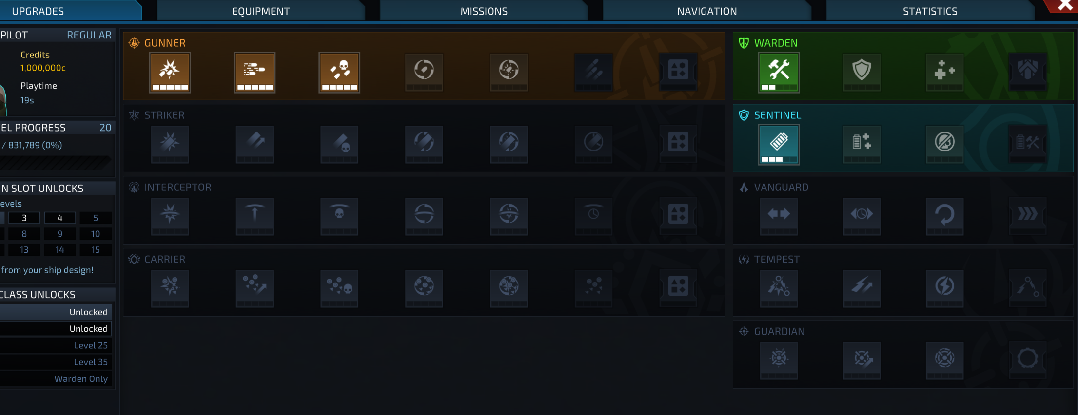
Task: Choose the Warden repair tools upgrade
Action: 779,72
